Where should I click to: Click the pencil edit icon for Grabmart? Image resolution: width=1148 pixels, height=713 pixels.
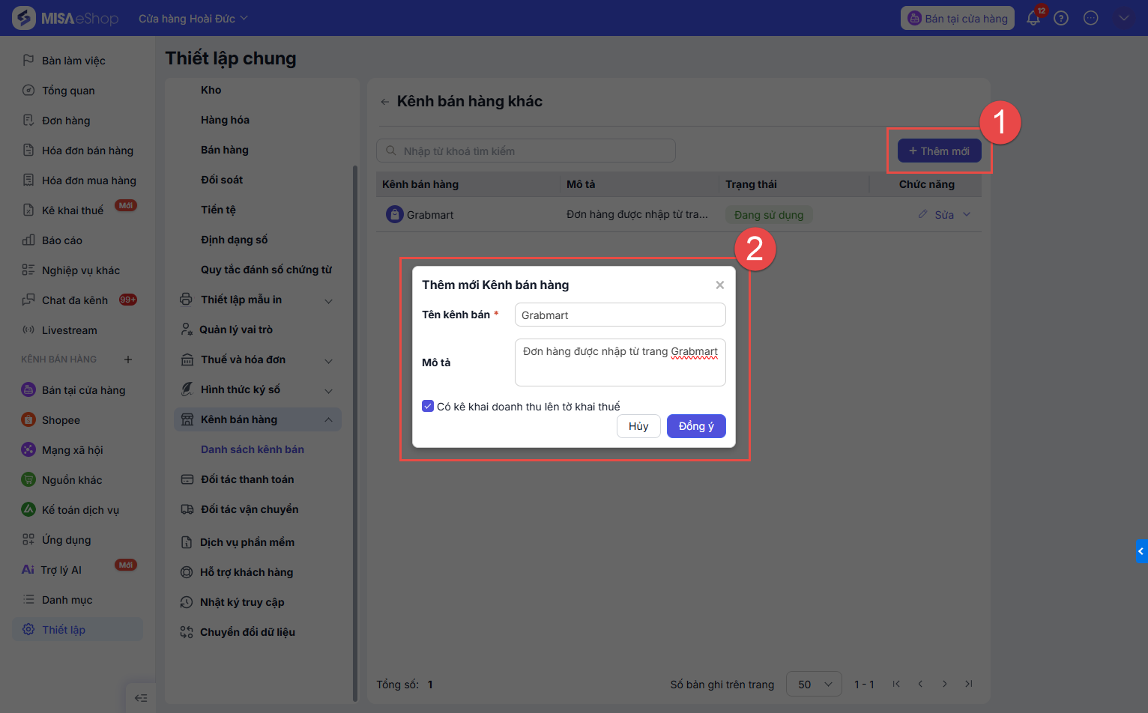[x=922, y=214]
